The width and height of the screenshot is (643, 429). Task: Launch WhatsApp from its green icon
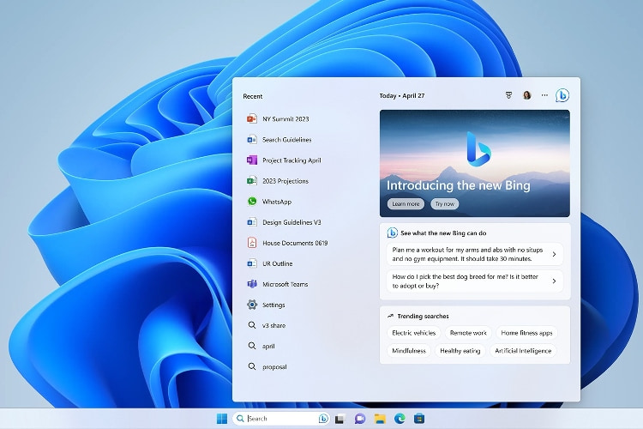coord(252,201)
